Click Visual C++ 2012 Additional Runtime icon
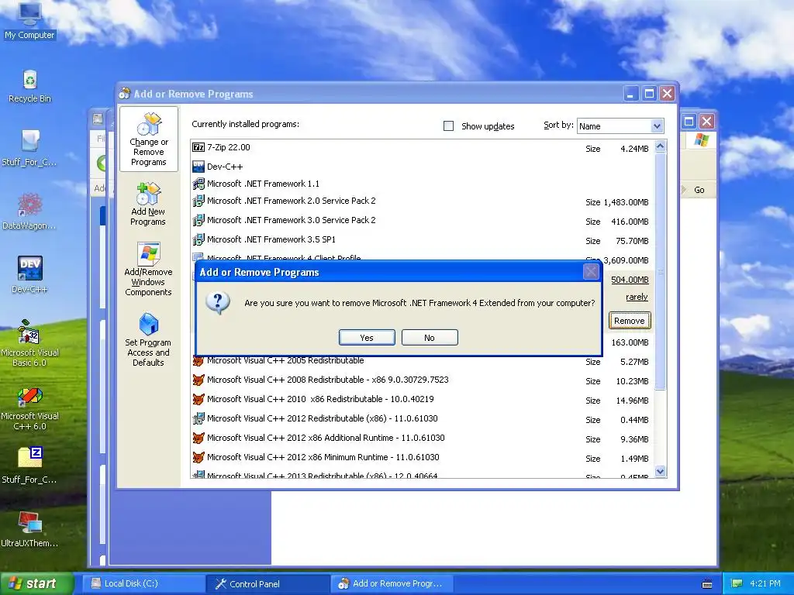Screen dimensions: 794x595 [198, 438]
